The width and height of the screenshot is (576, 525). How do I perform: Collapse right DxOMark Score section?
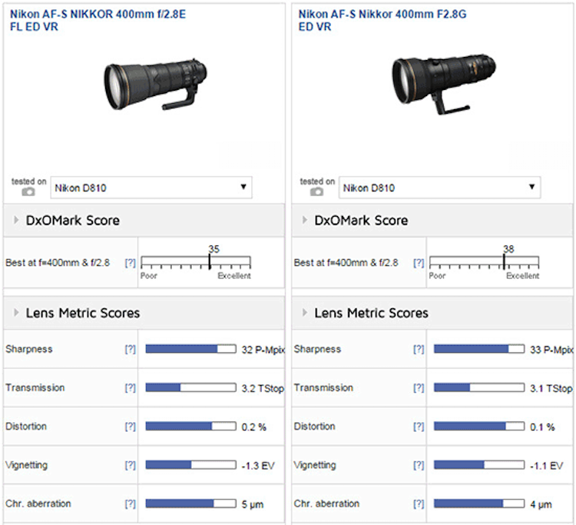click(x=305, y=221)
